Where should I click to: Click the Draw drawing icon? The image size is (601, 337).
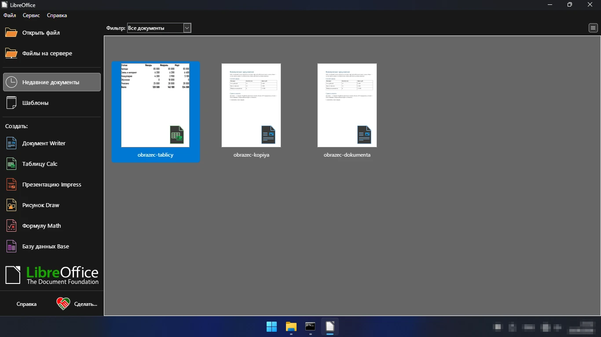11,205
